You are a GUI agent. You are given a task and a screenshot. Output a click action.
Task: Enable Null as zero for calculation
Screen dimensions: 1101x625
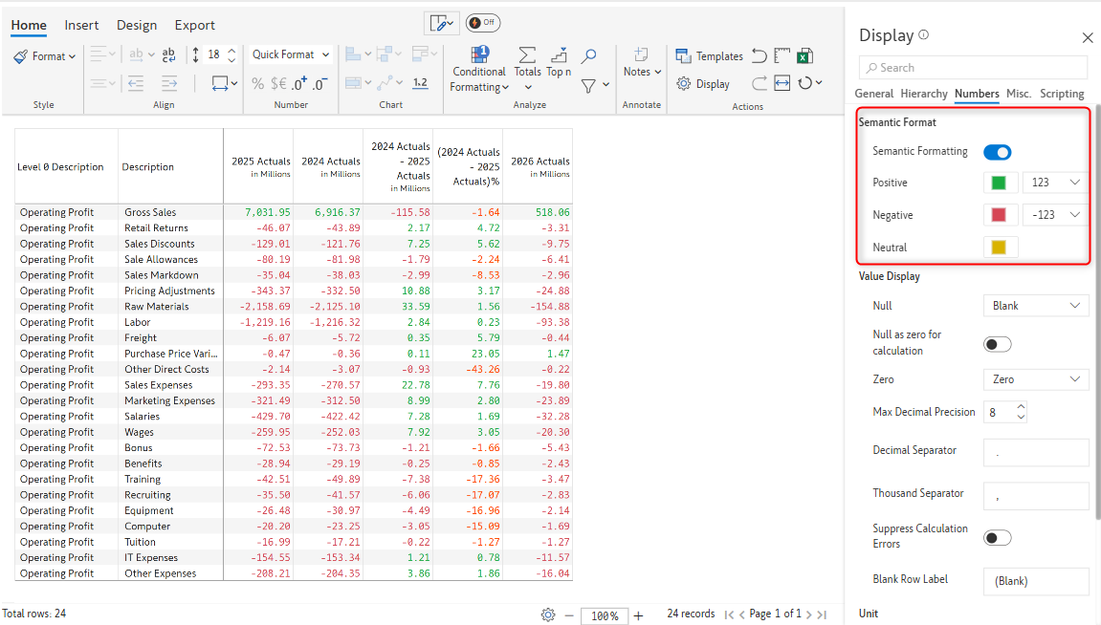coord(997,344)
